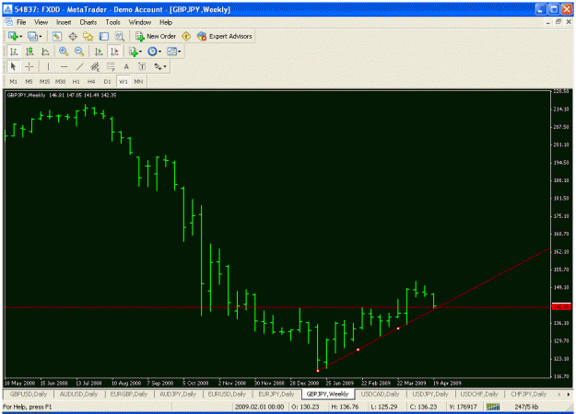Select the trendline's lowest anchor point
576x414 pixels.
pos(318,371)
